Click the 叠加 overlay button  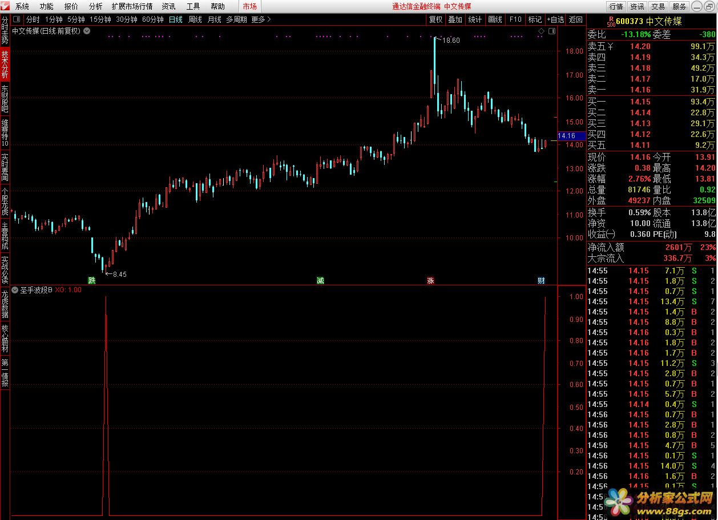[455, 19]
